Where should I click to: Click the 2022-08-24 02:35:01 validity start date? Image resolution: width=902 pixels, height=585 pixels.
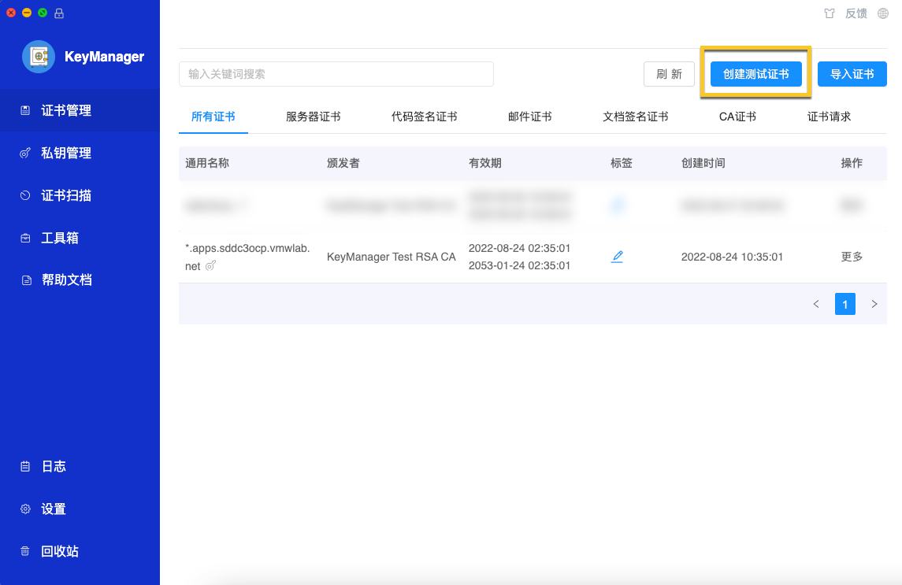[x=519, y=248]
